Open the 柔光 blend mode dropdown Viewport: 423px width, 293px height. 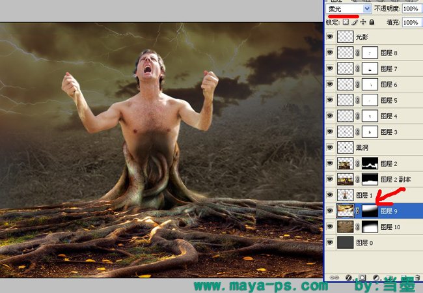[349, 8]
